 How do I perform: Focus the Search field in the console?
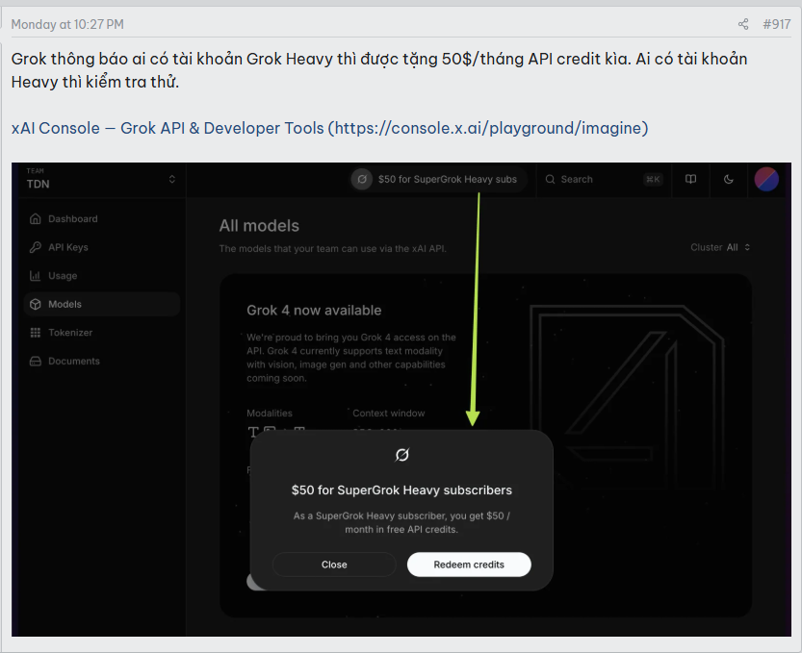604,179
